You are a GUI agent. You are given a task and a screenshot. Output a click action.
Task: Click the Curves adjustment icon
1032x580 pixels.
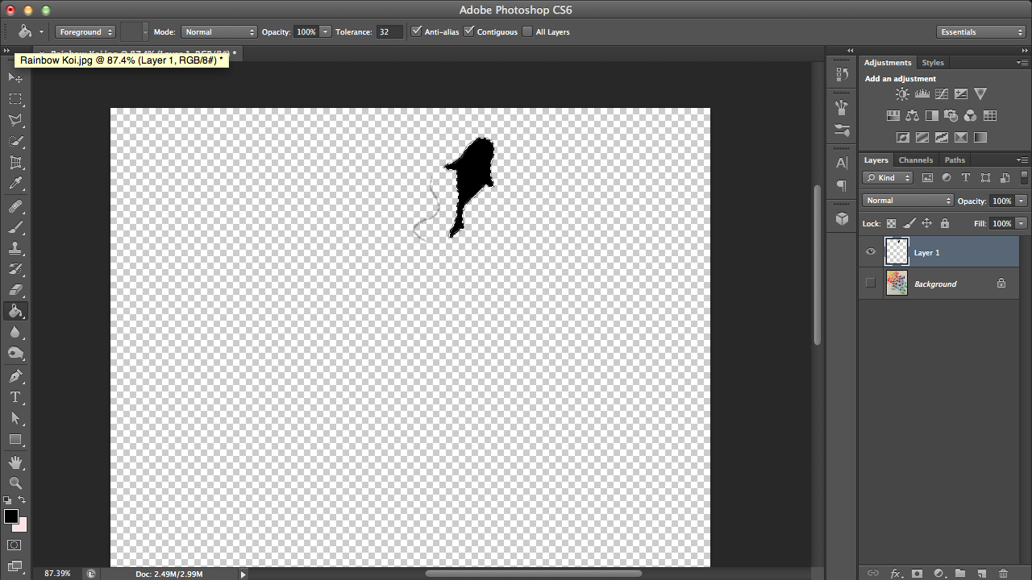(942, 93)
